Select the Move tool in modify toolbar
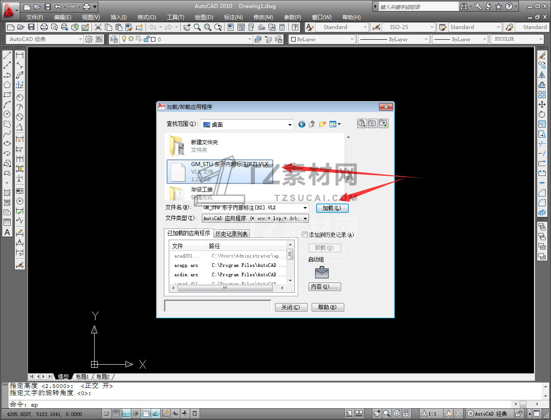Screen dimensions: 551x420 pyautogui.click(x=542, y=104)
